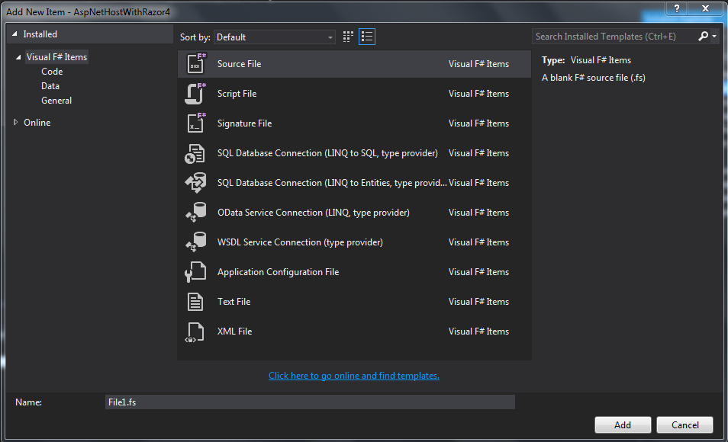Click the Script File F# template icon
Screen dimensions: 728x442
point(195,93)
